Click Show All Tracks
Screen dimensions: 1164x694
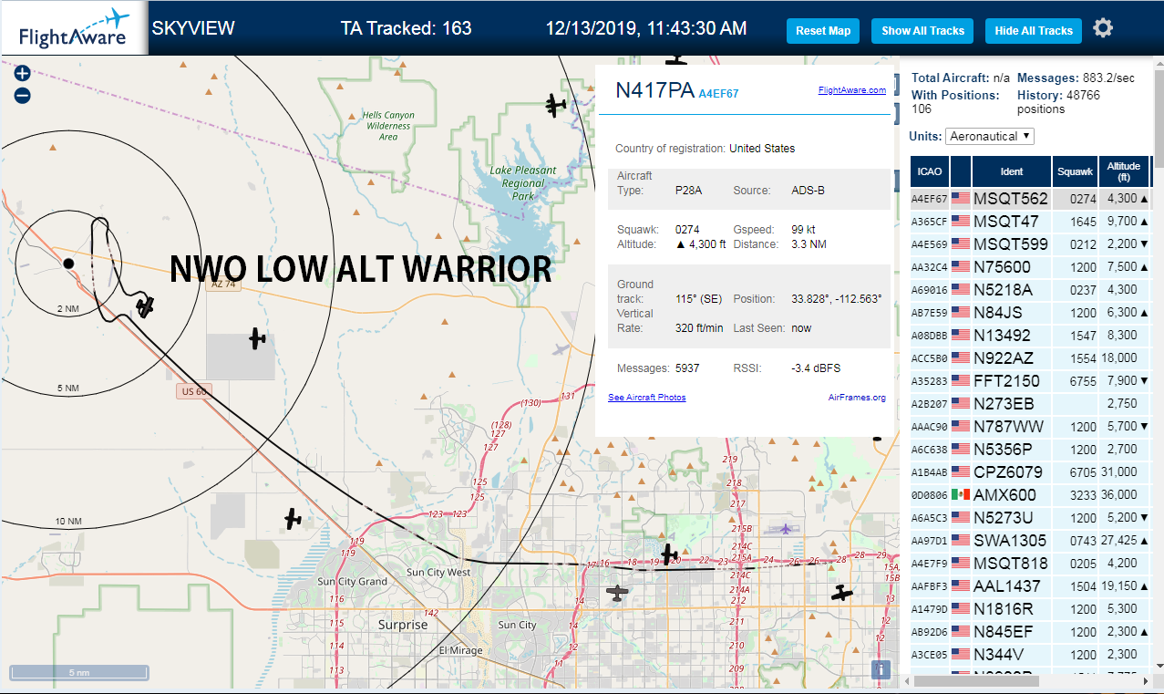(922, 31)
